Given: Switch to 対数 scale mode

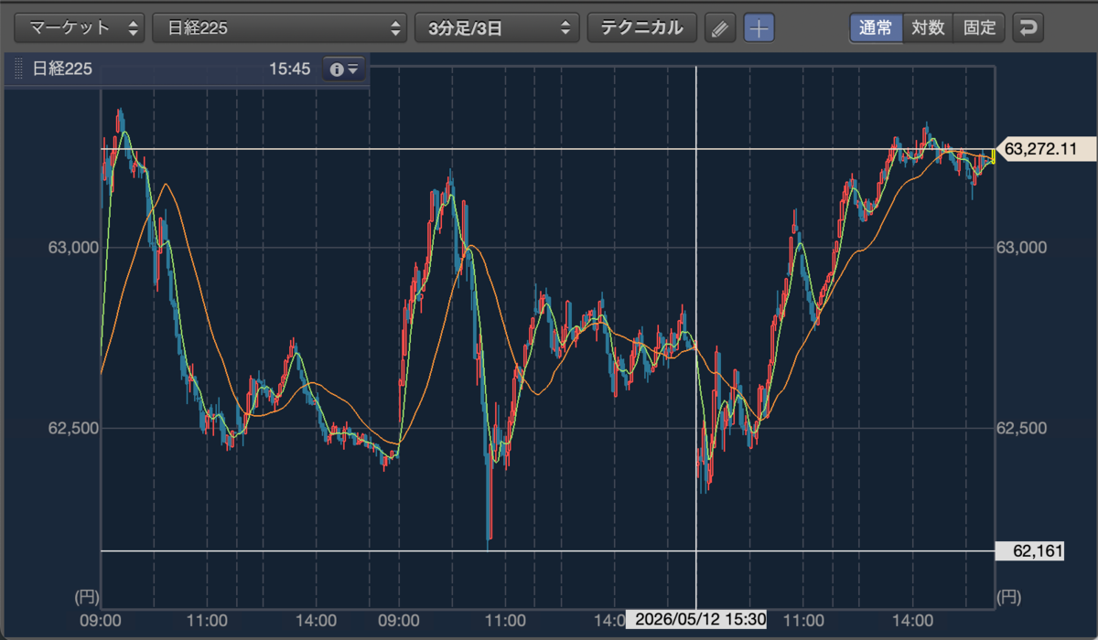Looking at the screenshot, I should click(928, 27).
